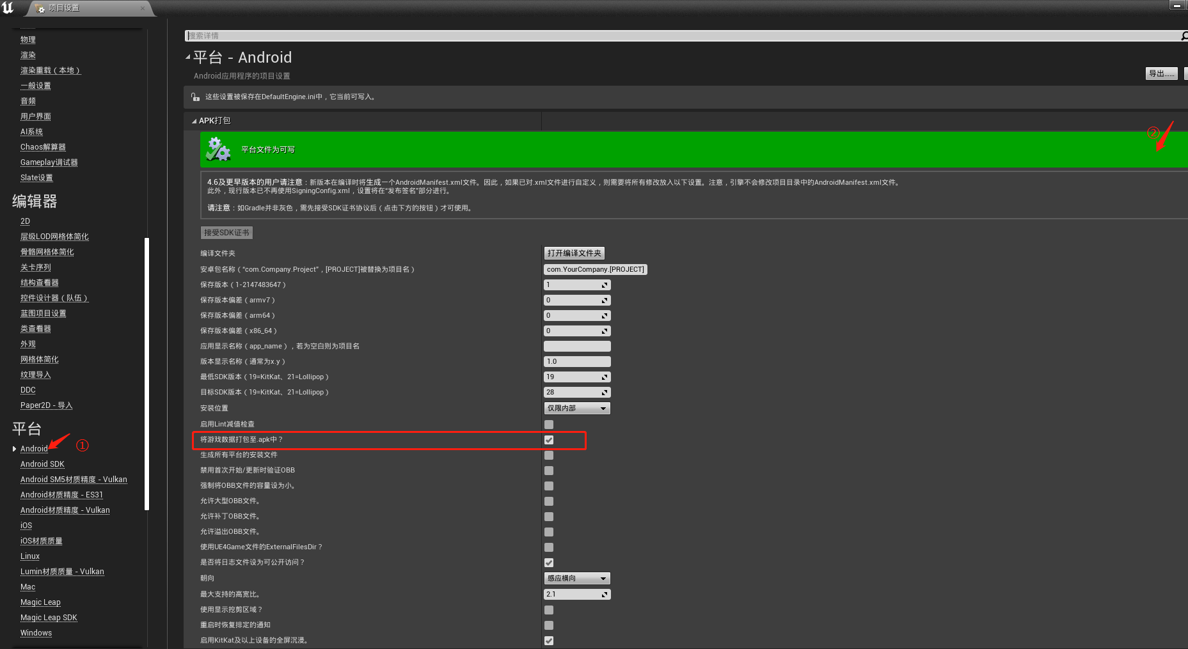
Task: Click the 应用显示名称 empty field
Action: point(577,347)
